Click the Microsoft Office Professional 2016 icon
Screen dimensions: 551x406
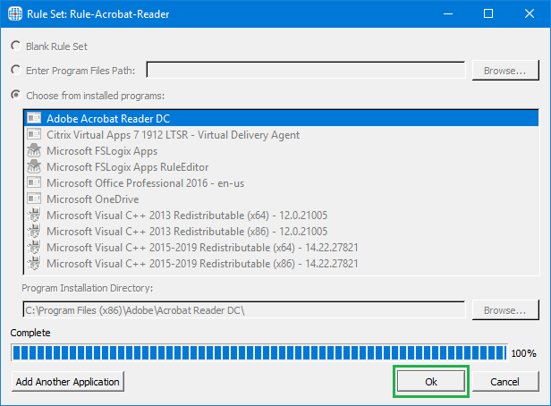click(x=34, y=182)
